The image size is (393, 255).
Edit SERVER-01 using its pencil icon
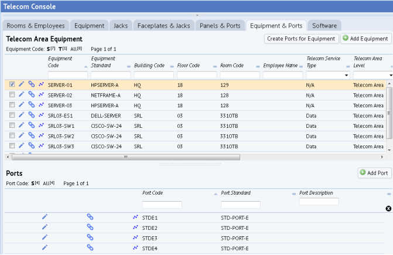pos(22,84)
